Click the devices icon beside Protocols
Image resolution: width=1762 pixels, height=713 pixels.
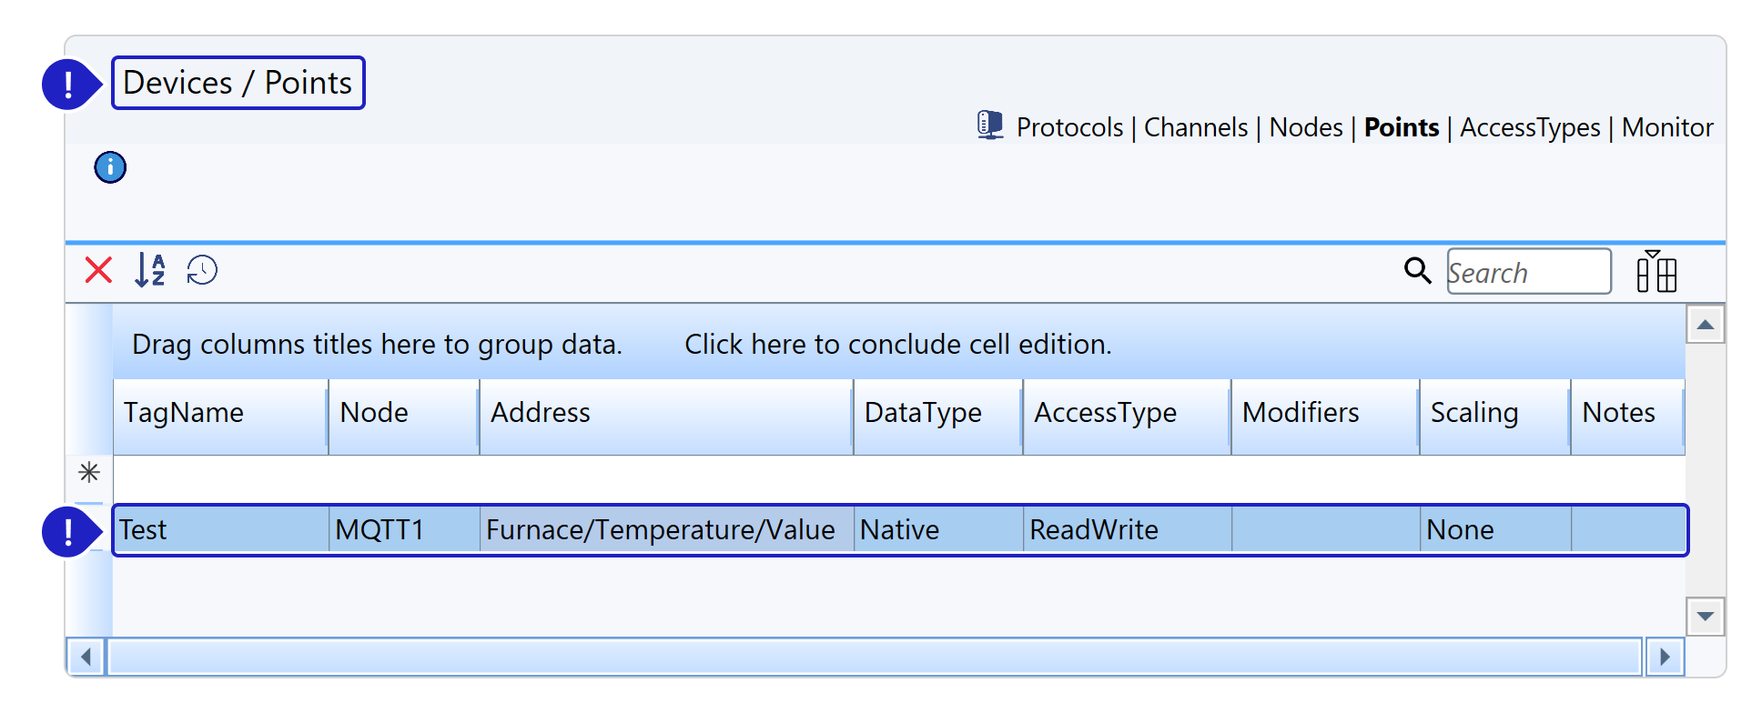point(990,125)
